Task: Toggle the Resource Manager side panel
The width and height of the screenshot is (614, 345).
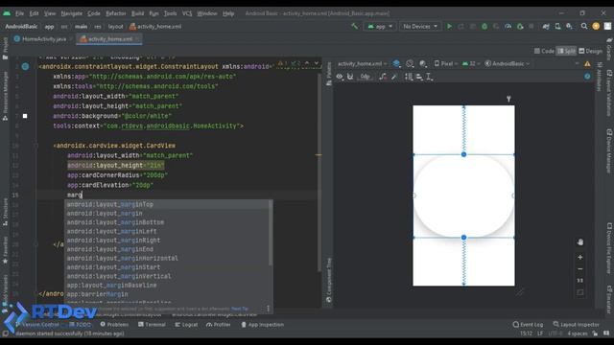Action: 5,96
